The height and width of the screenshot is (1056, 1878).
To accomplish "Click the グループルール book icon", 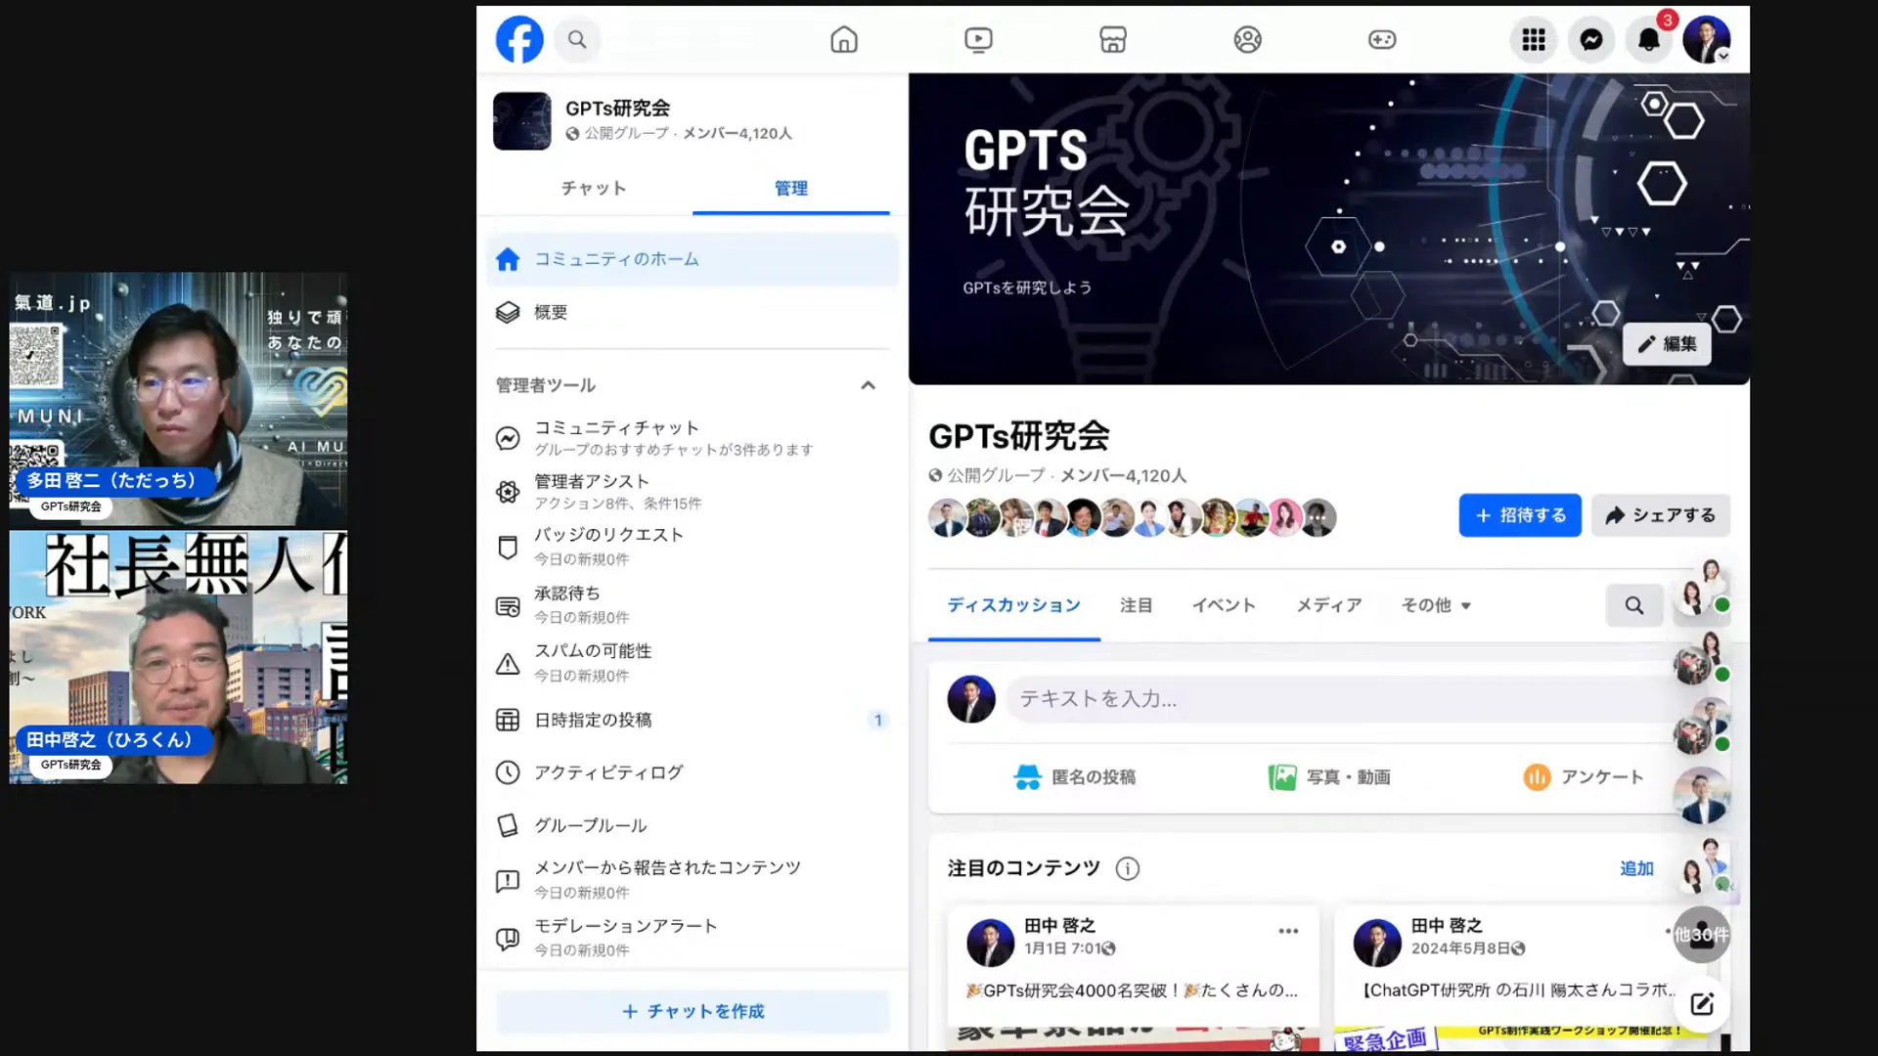I will coord(508,826).
